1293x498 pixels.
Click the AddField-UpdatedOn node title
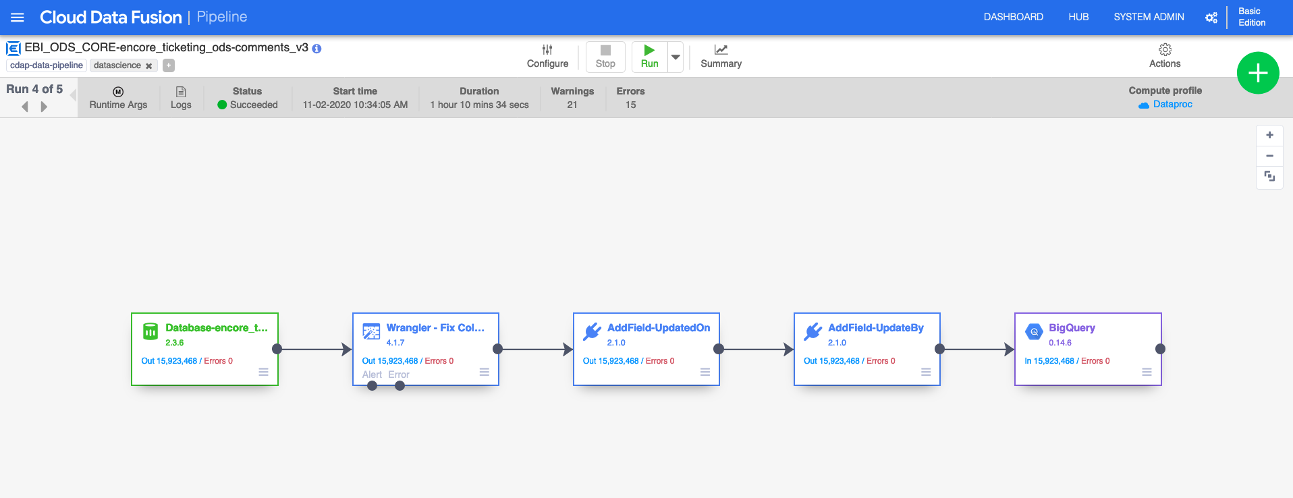click(x=659, y=328)
